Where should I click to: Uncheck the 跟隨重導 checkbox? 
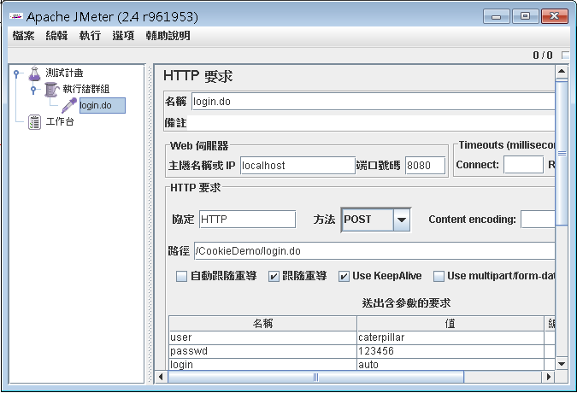[274, 276]
